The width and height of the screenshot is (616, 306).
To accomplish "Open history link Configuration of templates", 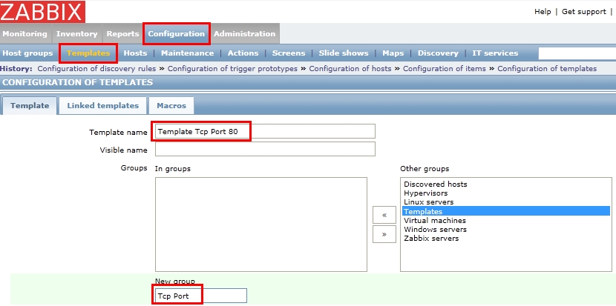I will coord(547,69).
